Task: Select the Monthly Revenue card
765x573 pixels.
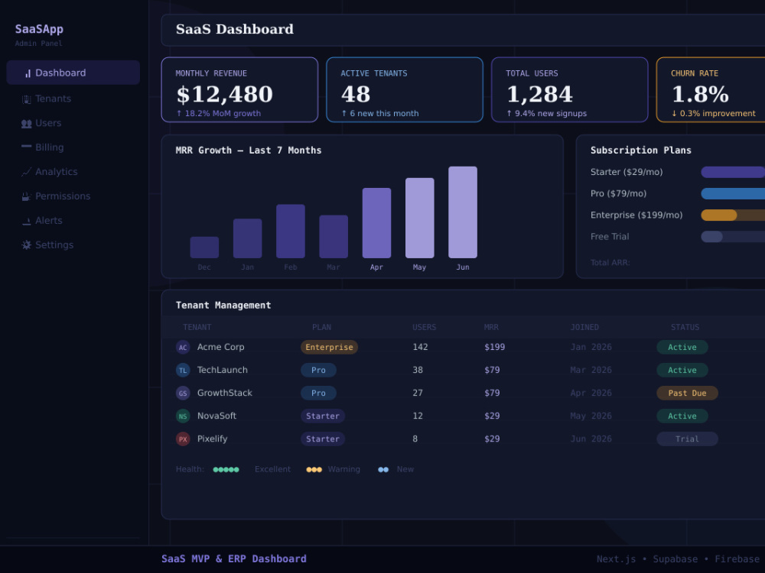Action: pyautogui.click(x=239, y=89)
